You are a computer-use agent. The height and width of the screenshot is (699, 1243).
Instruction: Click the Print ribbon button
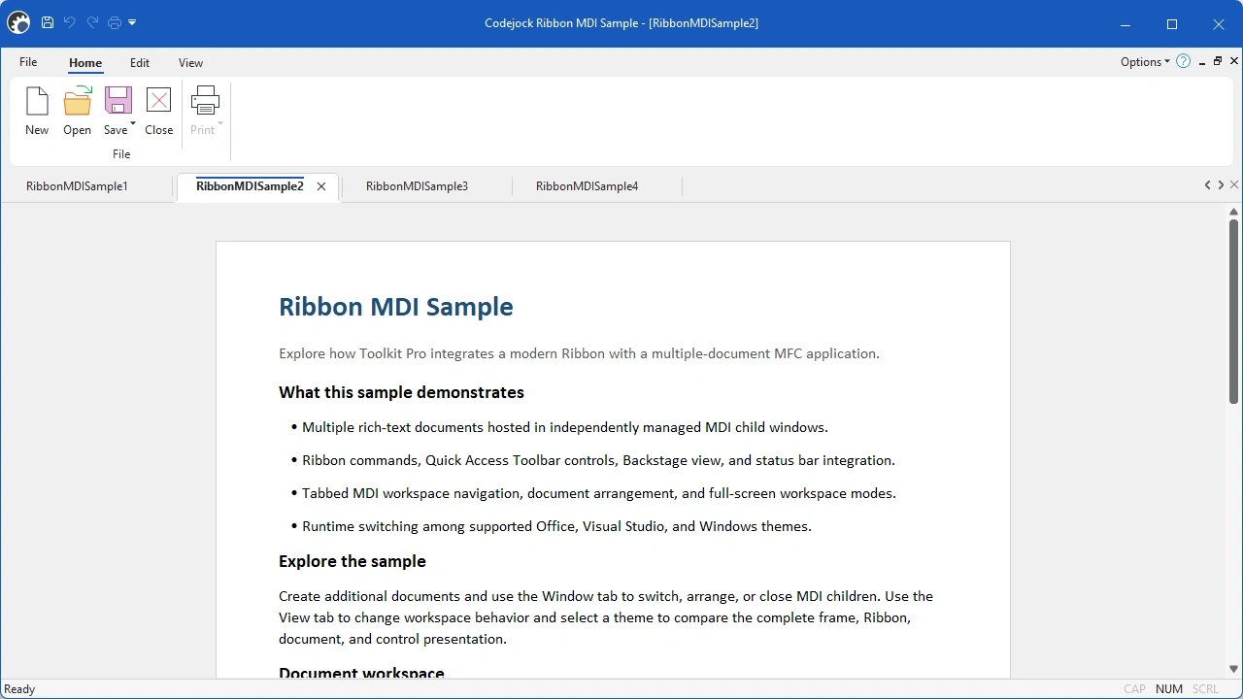tap(205, 112)
